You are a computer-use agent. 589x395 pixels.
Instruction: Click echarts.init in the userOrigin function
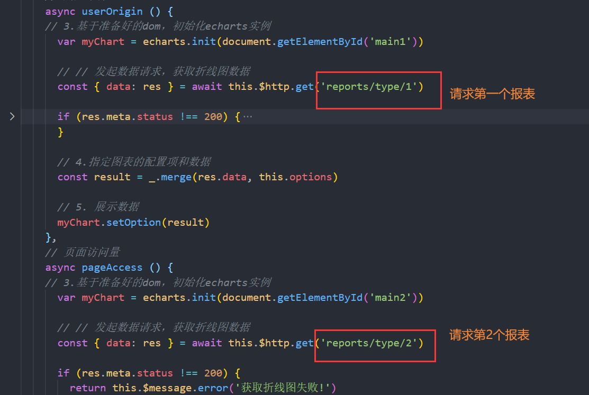click(x=179, y=42)
